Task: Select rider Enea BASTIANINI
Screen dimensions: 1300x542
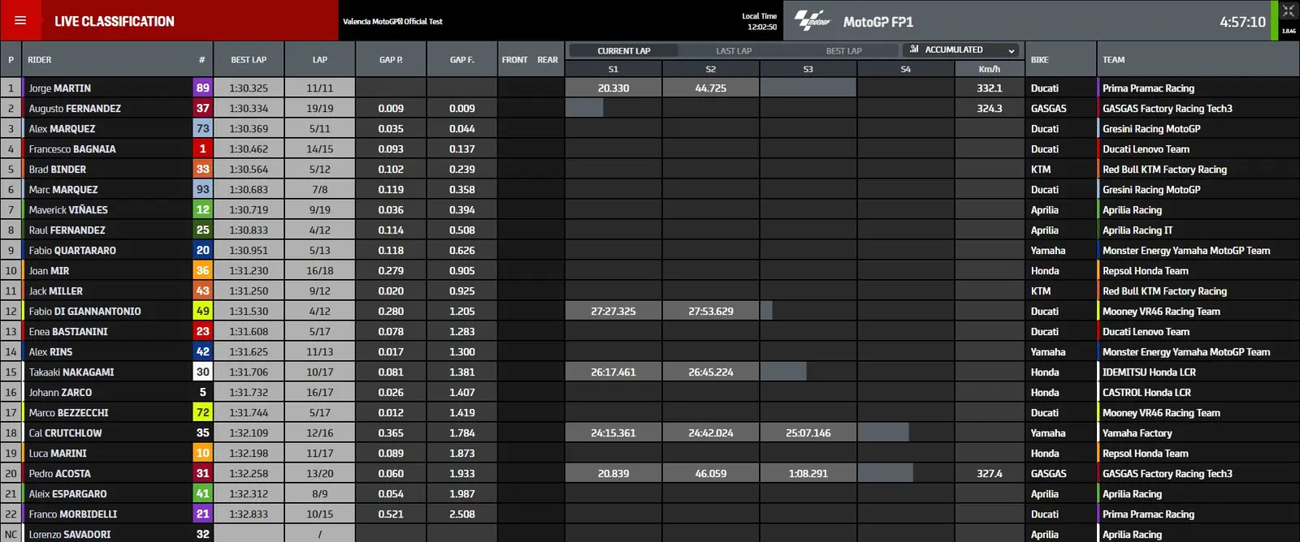Action: coord(68,331)
